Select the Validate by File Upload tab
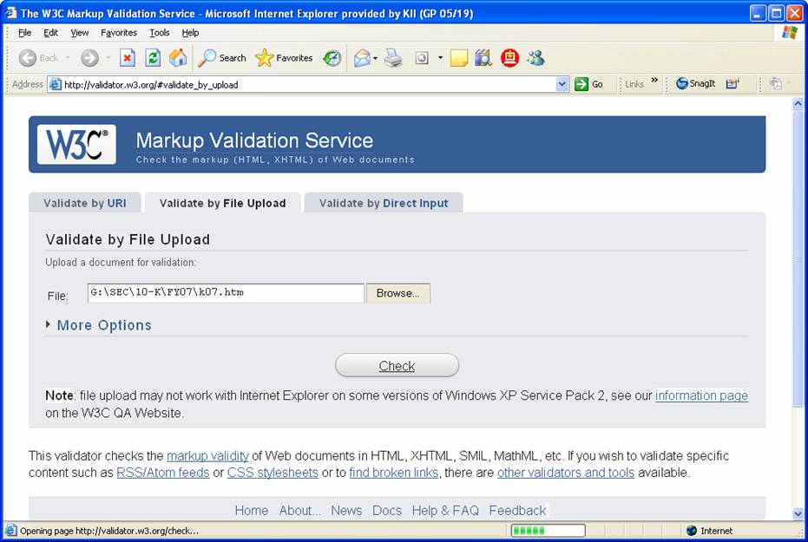Screen dimensions: 808x542 [222, 203]
